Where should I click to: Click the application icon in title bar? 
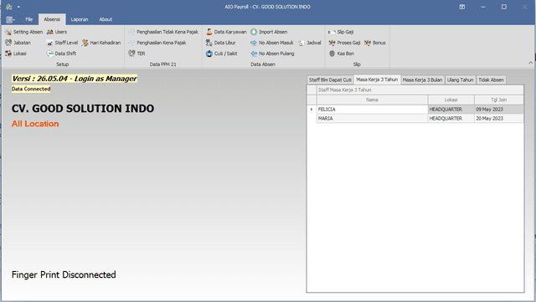[9, 7]
